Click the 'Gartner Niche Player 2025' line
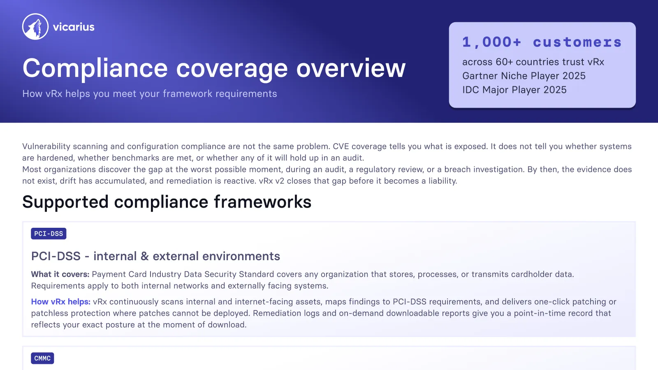The width and height of the screenshot is (658, 370). pyautogui.click(x=524, y=76)
